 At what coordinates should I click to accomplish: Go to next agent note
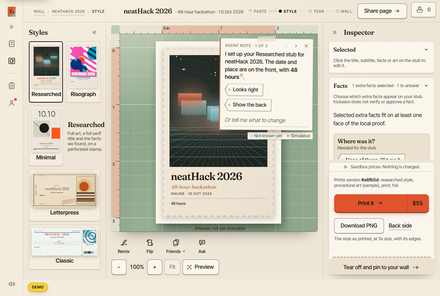coord(296,46)
